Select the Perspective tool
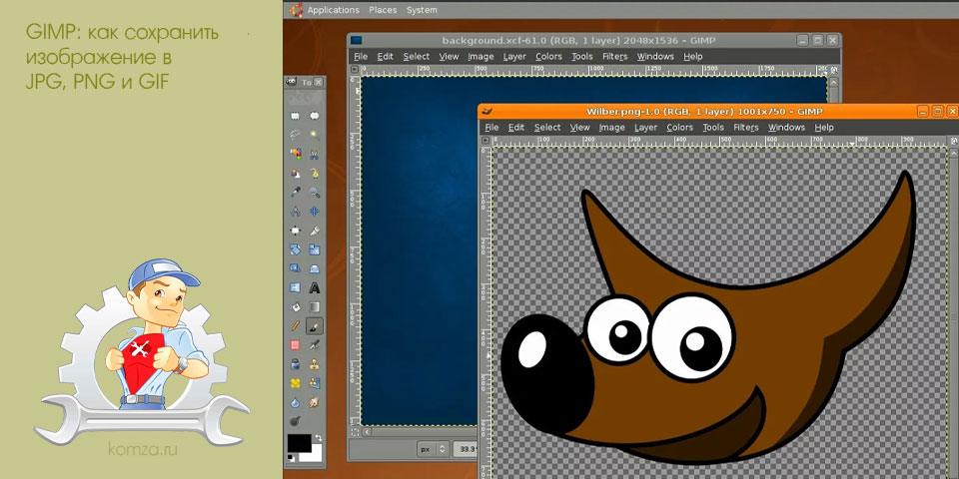The width and height of the screenshot is (959, 479). [x=315, y=268]
